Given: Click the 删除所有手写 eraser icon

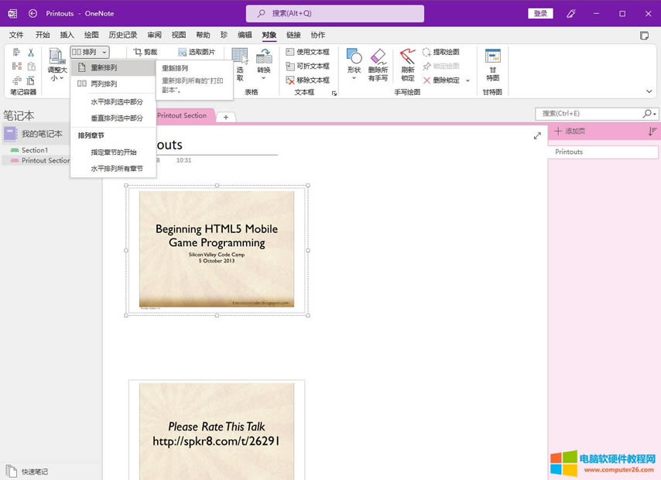Looking at the screenshot, I should 378,57.
